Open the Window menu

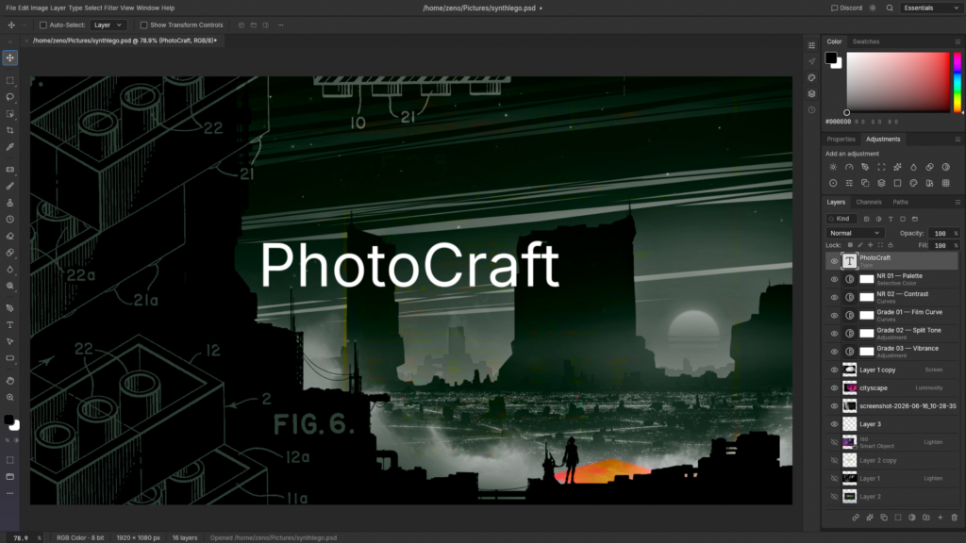click(x=147, y=8)
